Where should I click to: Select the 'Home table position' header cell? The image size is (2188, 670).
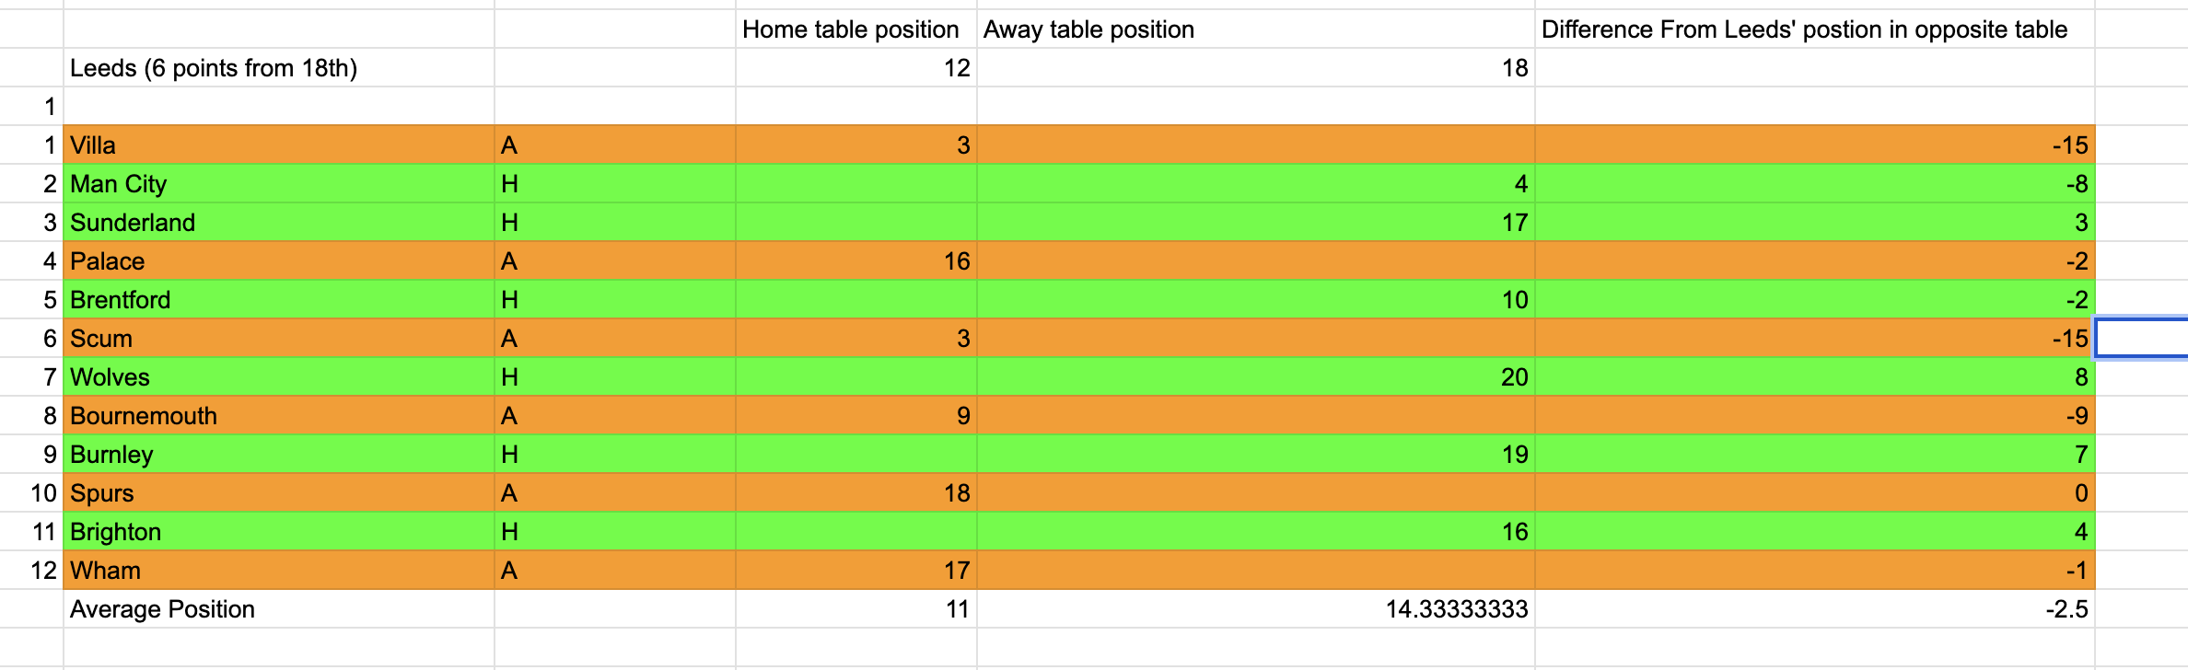coord(855,29)
